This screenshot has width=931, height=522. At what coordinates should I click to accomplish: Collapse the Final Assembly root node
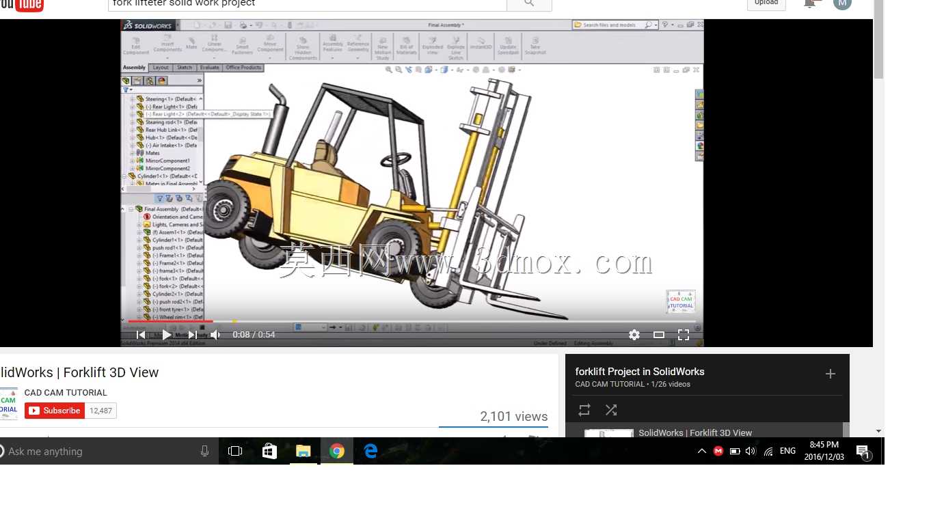tap(131, 209)
